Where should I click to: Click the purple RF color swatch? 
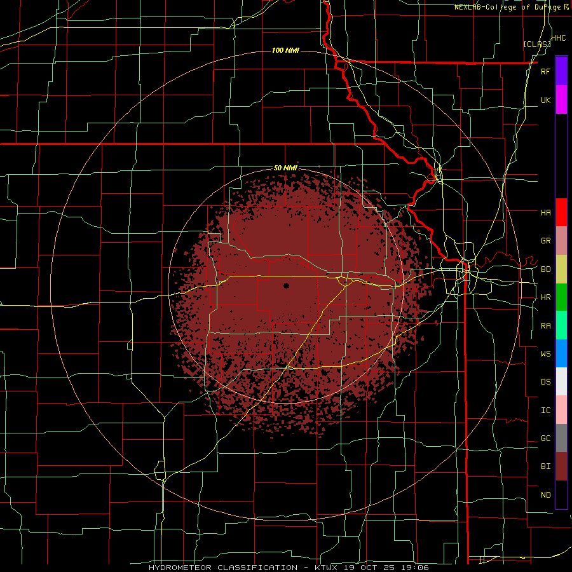tap(561, 71)
